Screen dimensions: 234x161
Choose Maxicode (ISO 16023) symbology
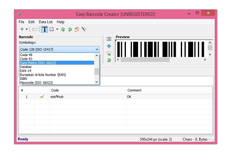57,82
